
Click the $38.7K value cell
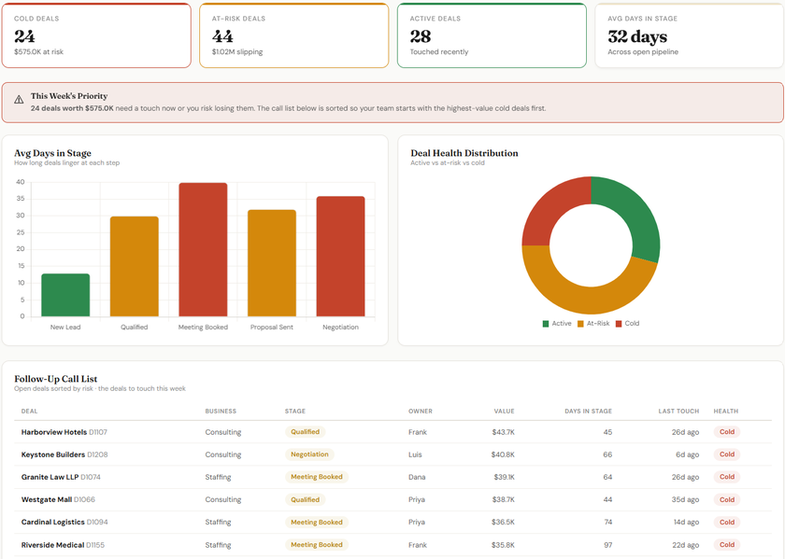click(503, 499)
